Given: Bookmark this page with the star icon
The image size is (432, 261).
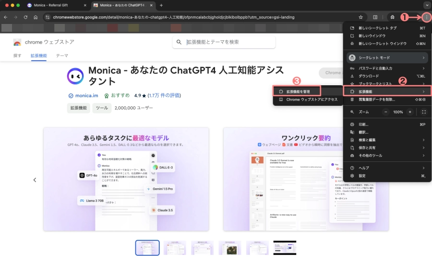Looking at the screenshot, I should tap(360, 17).
